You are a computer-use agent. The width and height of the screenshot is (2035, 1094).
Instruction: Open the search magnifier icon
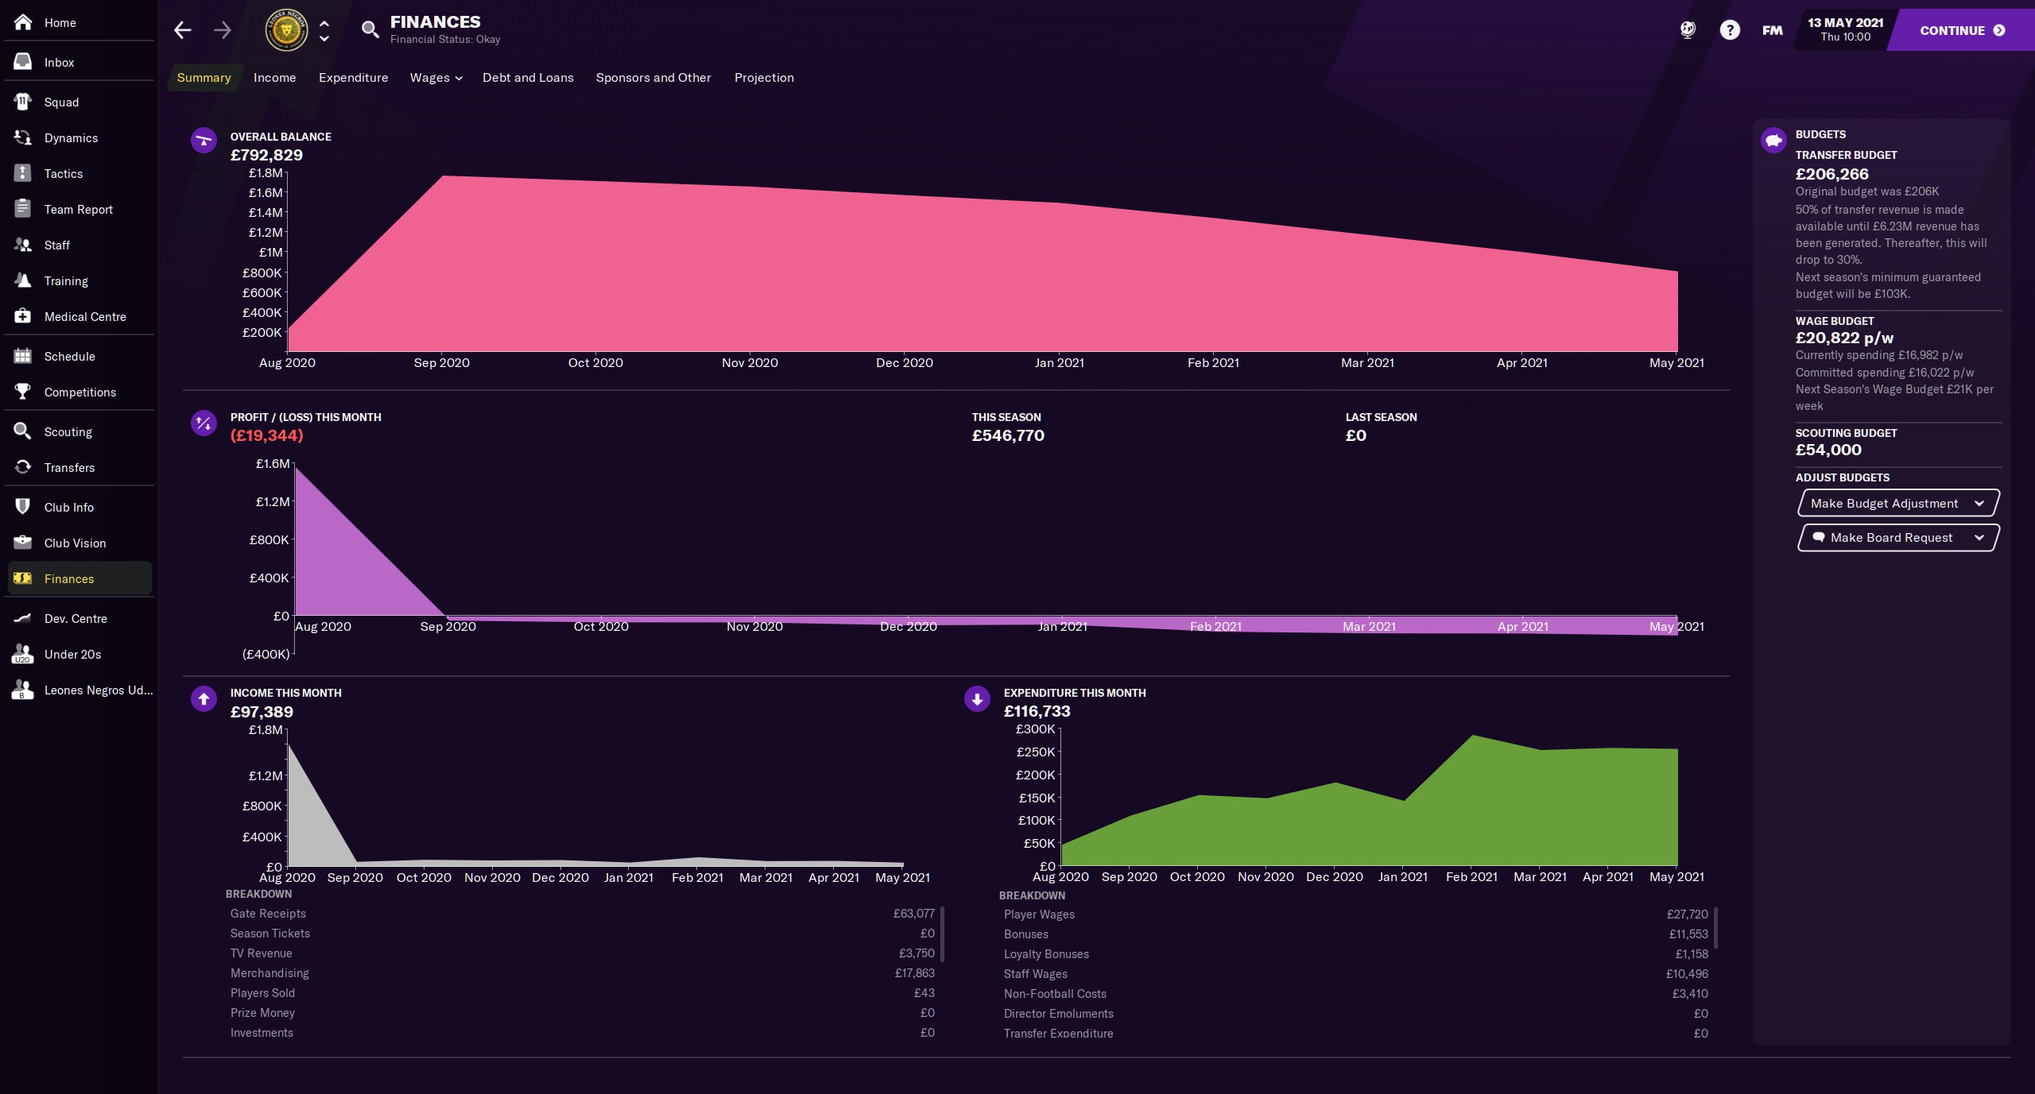(369, 30)
